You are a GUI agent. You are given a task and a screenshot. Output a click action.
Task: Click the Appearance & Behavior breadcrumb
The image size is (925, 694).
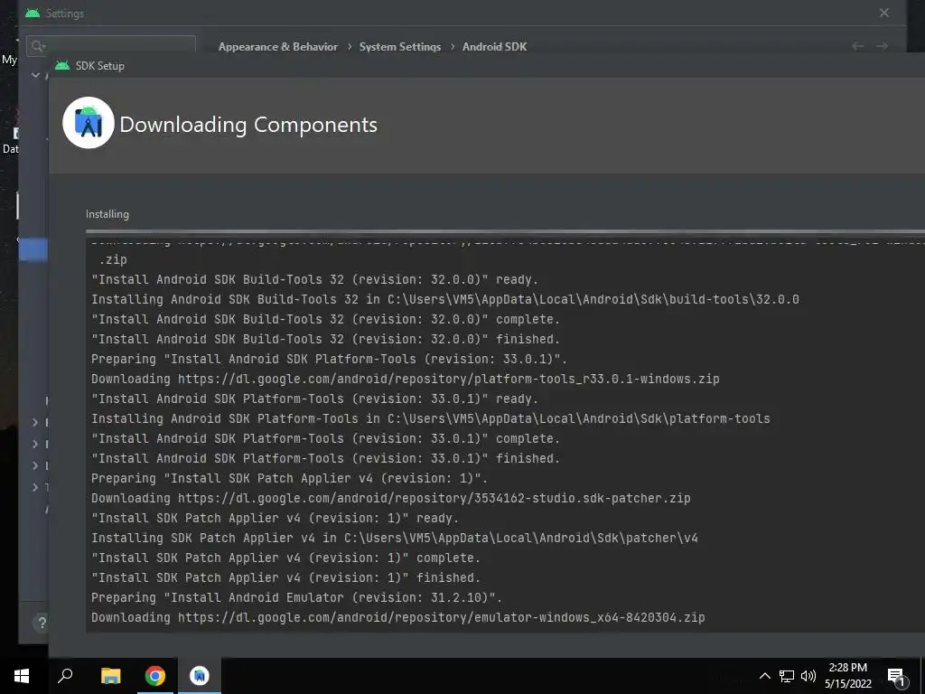click(x=278, y=47)
